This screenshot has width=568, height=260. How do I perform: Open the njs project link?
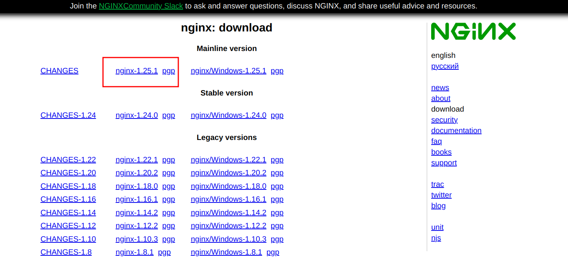pyautogui.click(x=436, y=238)
